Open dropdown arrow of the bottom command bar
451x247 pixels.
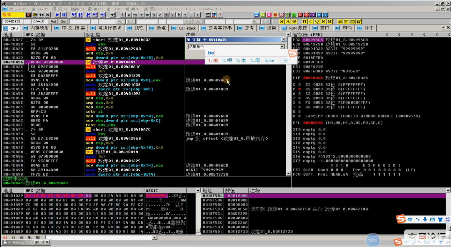tap(155, 237)
